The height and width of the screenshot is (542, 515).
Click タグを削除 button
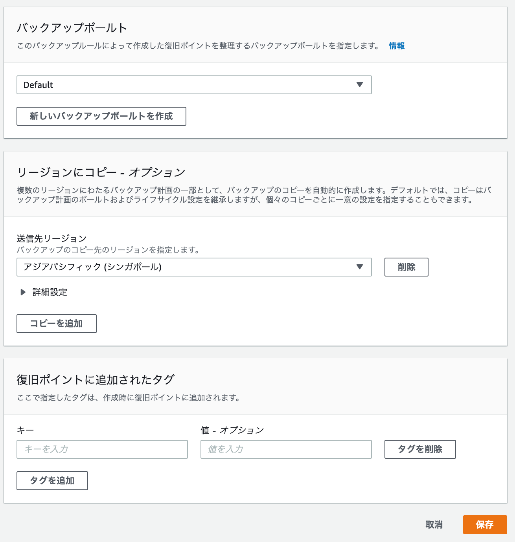click(420, 449)
